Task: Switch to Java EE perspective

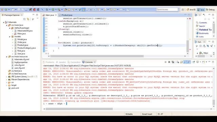Action: pos(191,9)
